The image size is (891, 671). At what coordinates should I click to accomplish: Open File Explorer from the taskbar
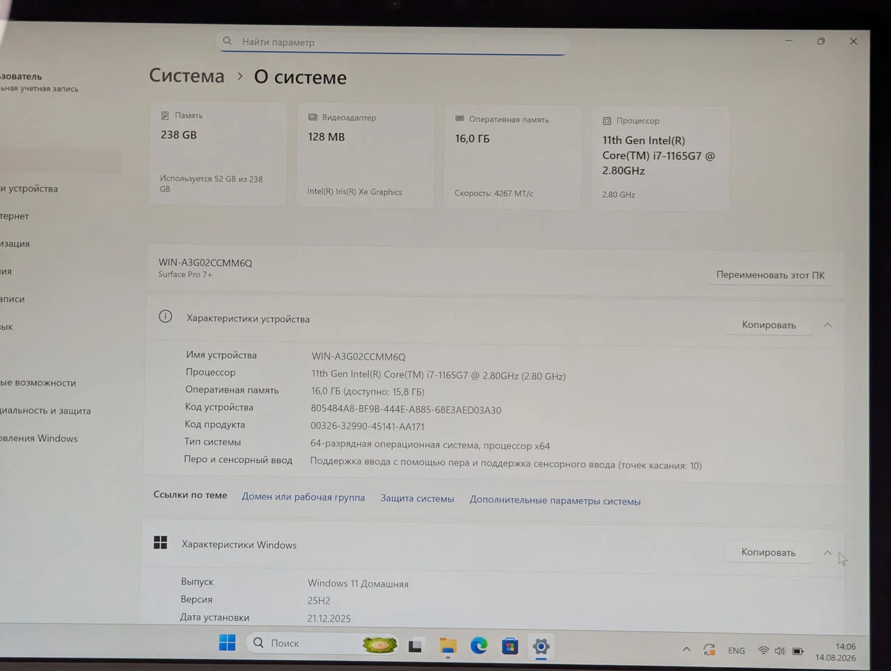(448, 646)
